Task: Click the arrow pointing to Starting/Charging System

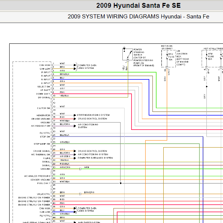Action: point(75,115)
